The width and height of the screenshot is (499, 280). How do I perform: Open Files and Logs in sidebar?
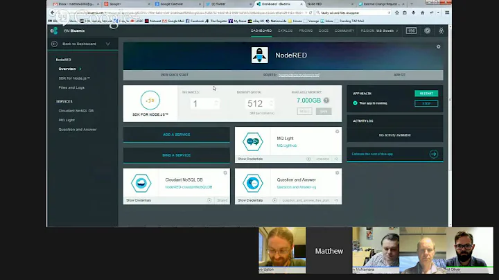tap(71, 87)
